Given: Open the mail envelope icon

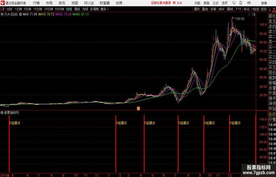Looking at the screenshot, I should (249, 3).
